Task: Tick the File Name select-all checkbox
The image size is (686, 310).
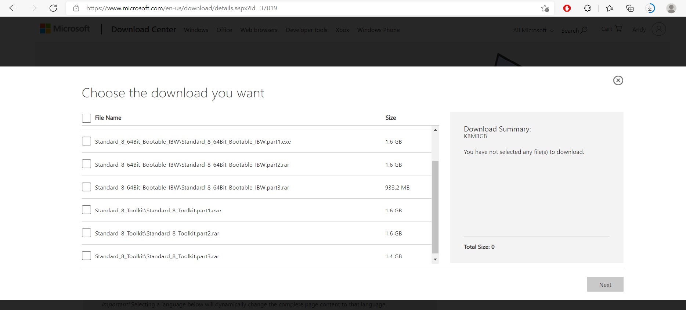Action: [86, 118]
